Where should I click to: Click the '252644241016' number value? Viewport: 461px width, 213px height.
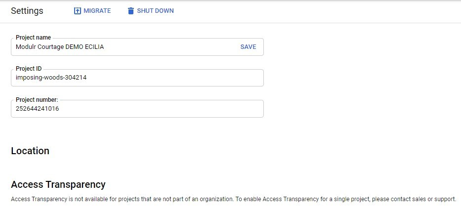[x=38, y=109]
